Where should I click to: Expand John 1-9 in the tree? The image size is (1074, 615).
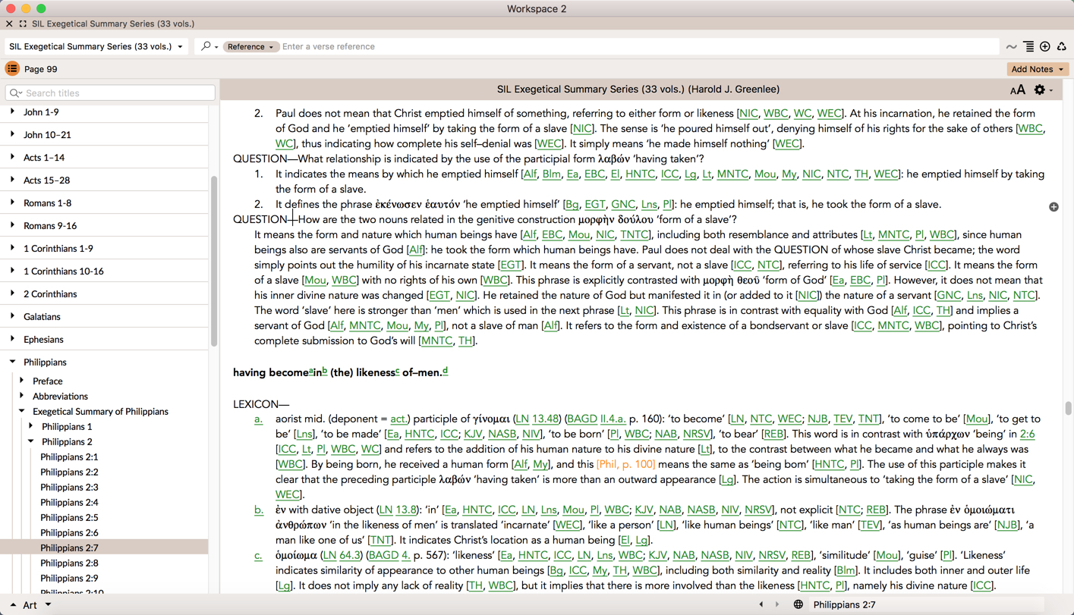[13, 112]
